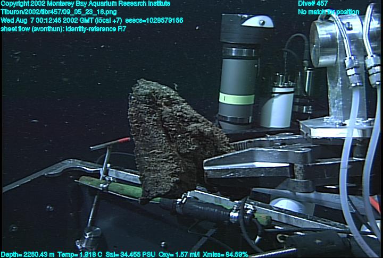Click the 'Wed Aug 7' GMT timestamp
Image resolution: width=383 pixels, height=258 pixels.
pos(61,20)
